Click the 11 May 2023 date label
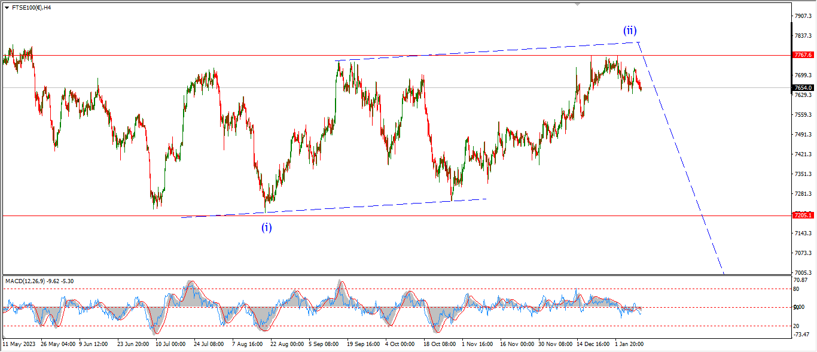817x352 pixels. [19, 344]
